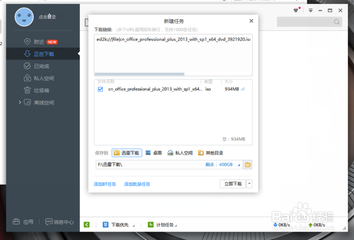Image resolution: width=354 pixels, height=240 pixels.
Task: Open the 垃圾箱 trash list
Action: coord(36,90)
